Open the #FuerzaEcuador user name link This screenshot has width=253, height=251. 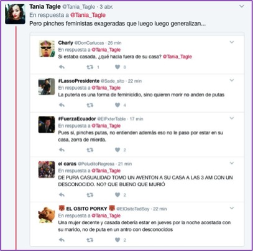click(77, 119)
